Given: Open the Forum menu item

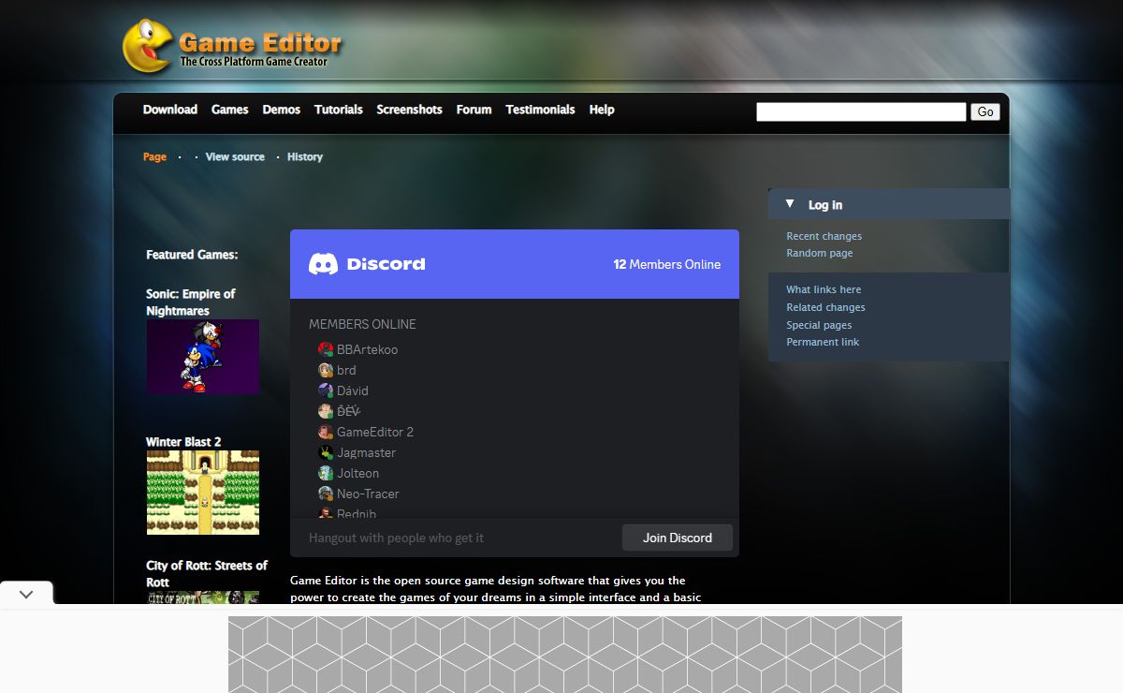Looking at the screenshot, I should click(474, 110).
